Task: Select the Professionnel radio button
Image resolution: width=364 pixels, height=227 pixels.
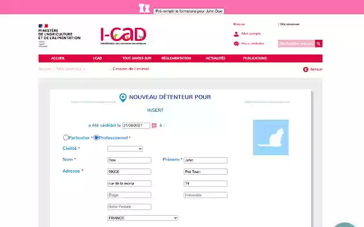Action: tap(96, 137)
